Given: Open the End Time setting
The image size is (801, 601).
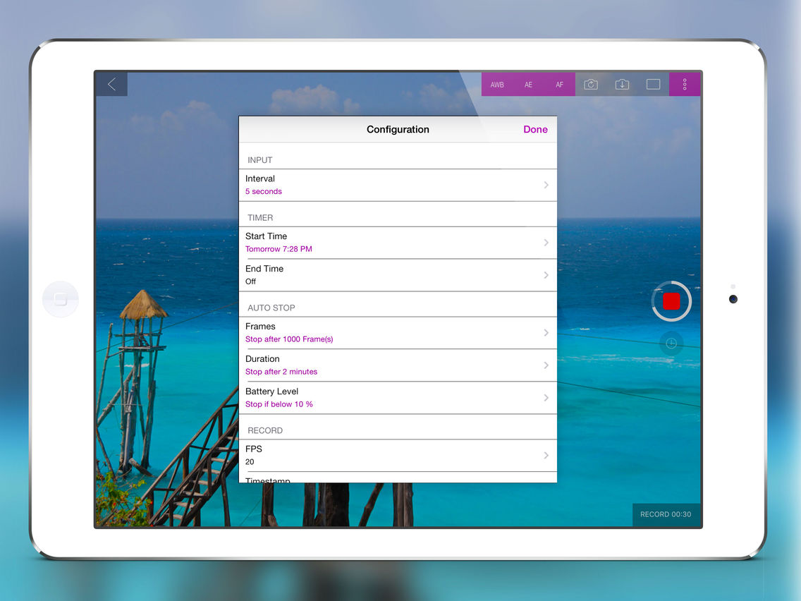Looking at the screenshot, I should [398, 275].
